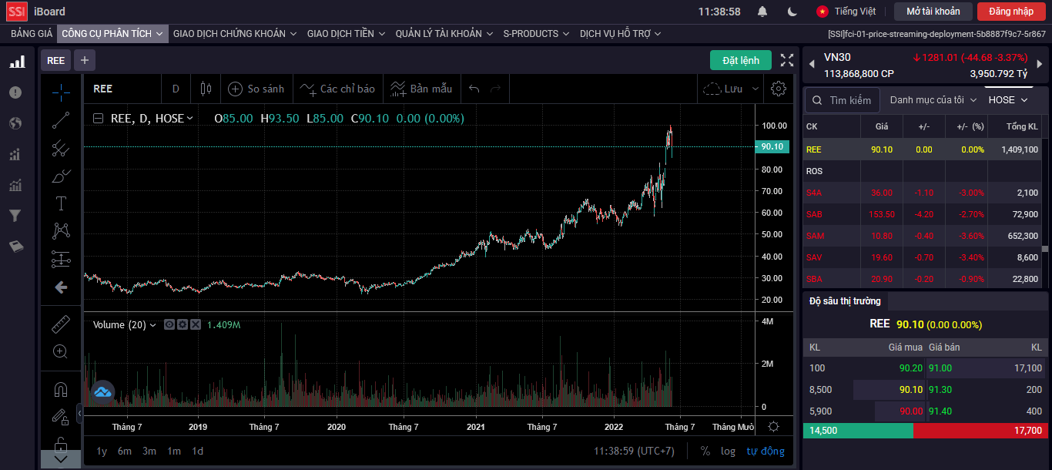Viewport: 1052px width, 470px height.
Task: Select the text annotation tool
Action: pyautogui.click(x=61, y=203)
